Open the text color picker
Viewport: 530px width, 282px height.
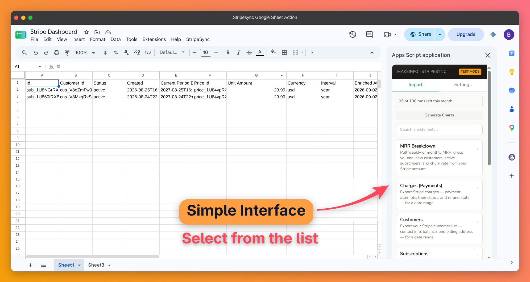coord(260,53)
